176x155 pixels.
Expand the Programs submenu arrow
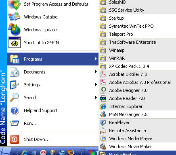[96, 59]
